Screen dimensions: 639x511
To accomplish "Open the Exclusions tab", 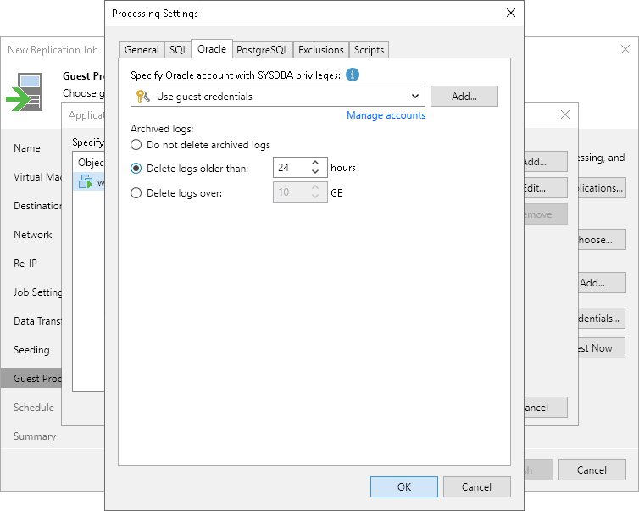I will pos(320,50).
